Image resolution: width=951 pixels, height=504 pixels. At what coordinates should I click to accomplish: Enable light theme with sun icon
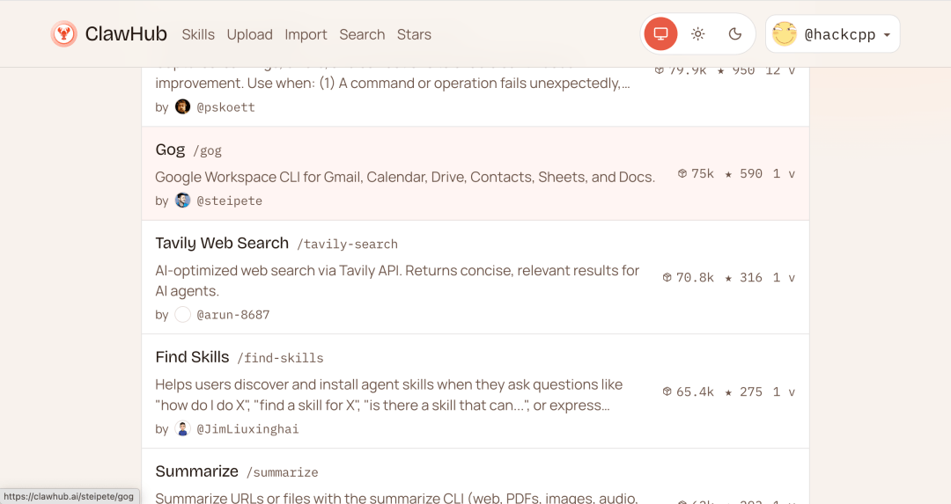pyautogui.click(x=697, y=34)
